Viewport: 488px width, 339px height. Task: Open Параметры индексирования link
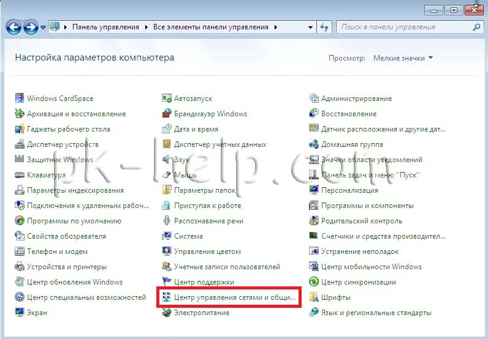(75, 190)
